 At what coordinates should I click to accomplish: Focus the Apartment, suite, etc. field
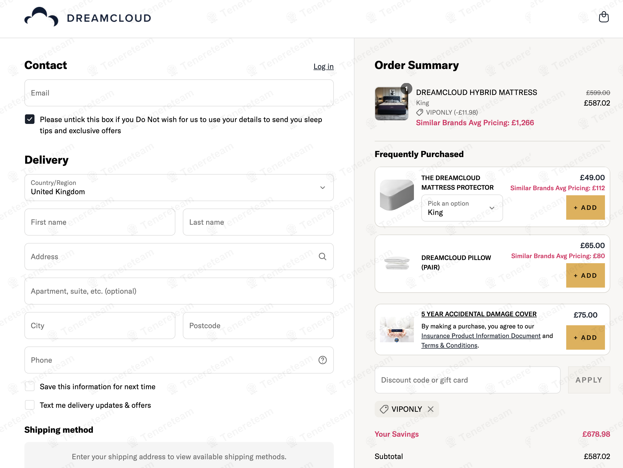179,291
